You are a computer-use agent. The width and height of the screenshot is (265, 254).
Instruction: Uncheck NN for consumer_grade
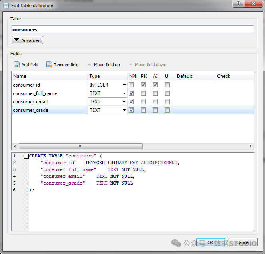pyautogui.click(x=132, y=110)
